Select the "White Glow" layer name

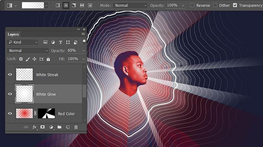click(x=46, y=94)
